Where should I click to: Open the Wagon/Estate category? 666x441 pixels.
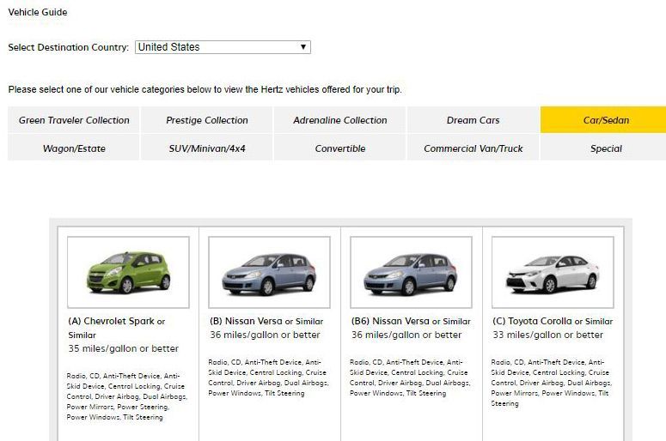pyautogui.click(x=74, y=148)
